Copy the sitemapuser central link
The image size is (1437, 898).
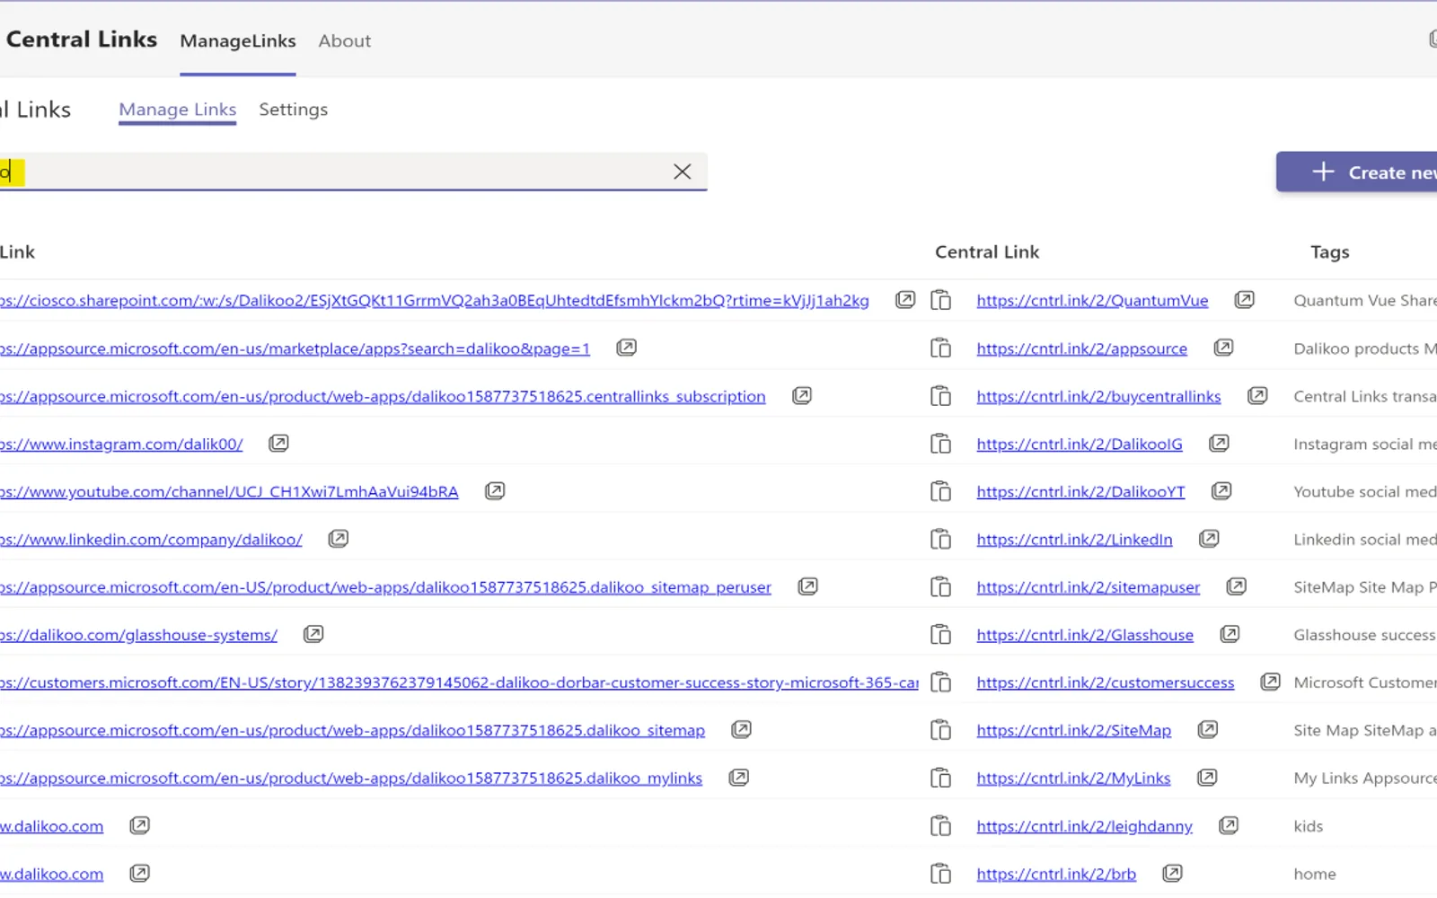940,586
